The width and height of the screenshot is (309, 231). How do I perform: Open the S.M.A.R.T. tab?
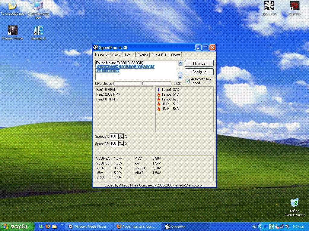point(159,55)
